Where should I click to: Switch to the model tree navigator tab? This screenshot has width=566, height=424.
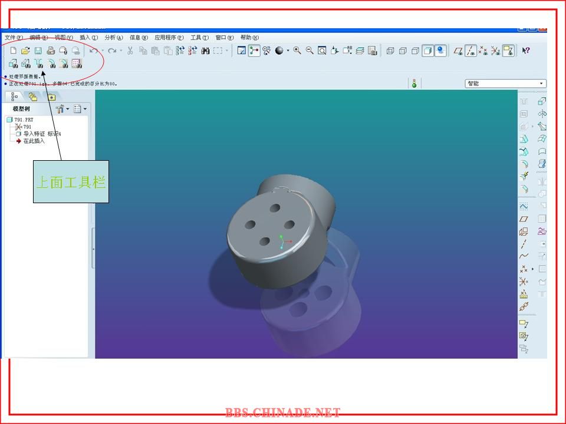click(14, 96)
